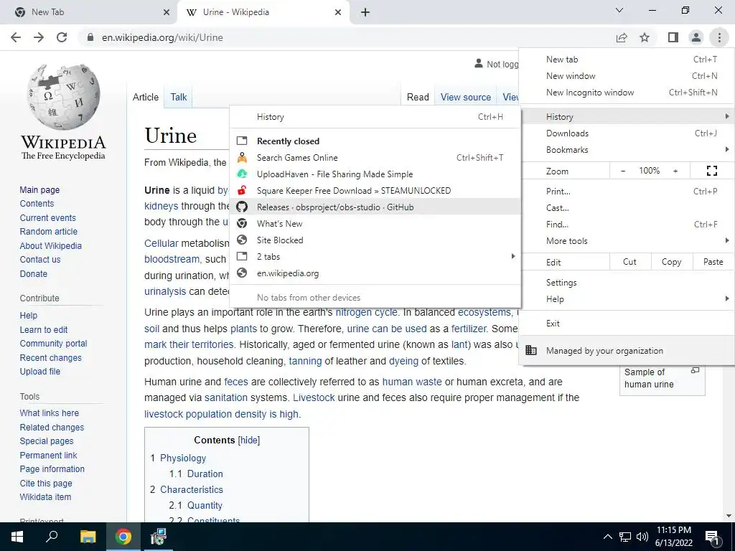735x551 pixels.
Task: Expand the History submenu arrow
Action: [727, 116]
